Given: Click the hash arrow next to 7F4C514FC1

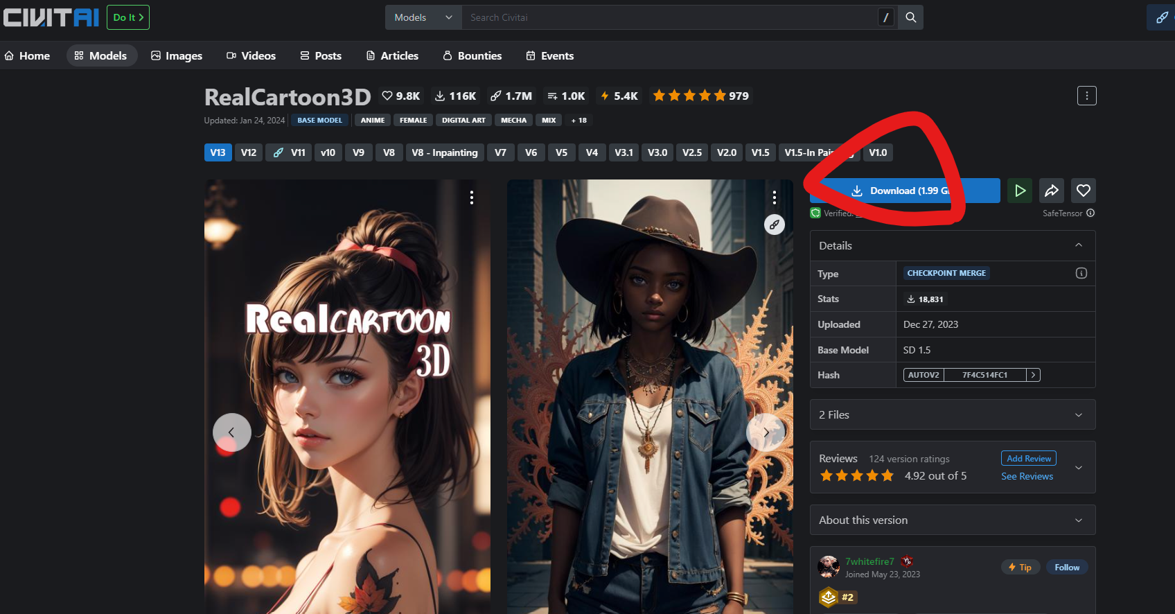Looking at the screenshot, I should coord(1033,375).
